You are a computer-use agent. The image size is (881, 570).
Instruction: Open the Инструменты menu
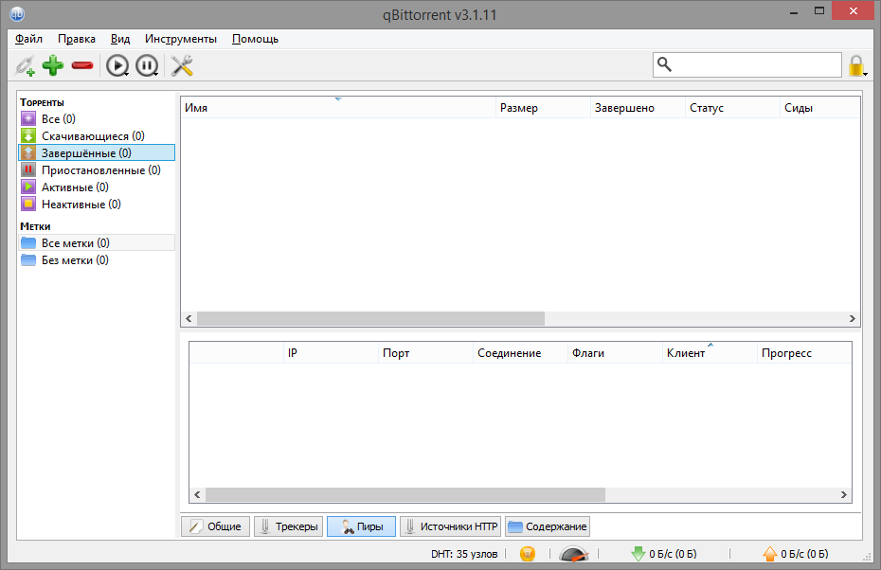180,39
